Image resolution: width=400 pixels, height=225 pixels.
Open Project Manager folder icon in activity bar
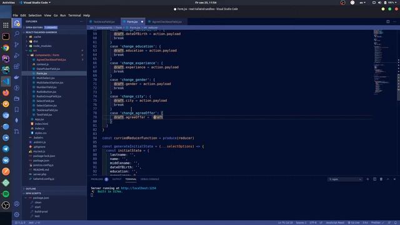(x=17, y=99)
